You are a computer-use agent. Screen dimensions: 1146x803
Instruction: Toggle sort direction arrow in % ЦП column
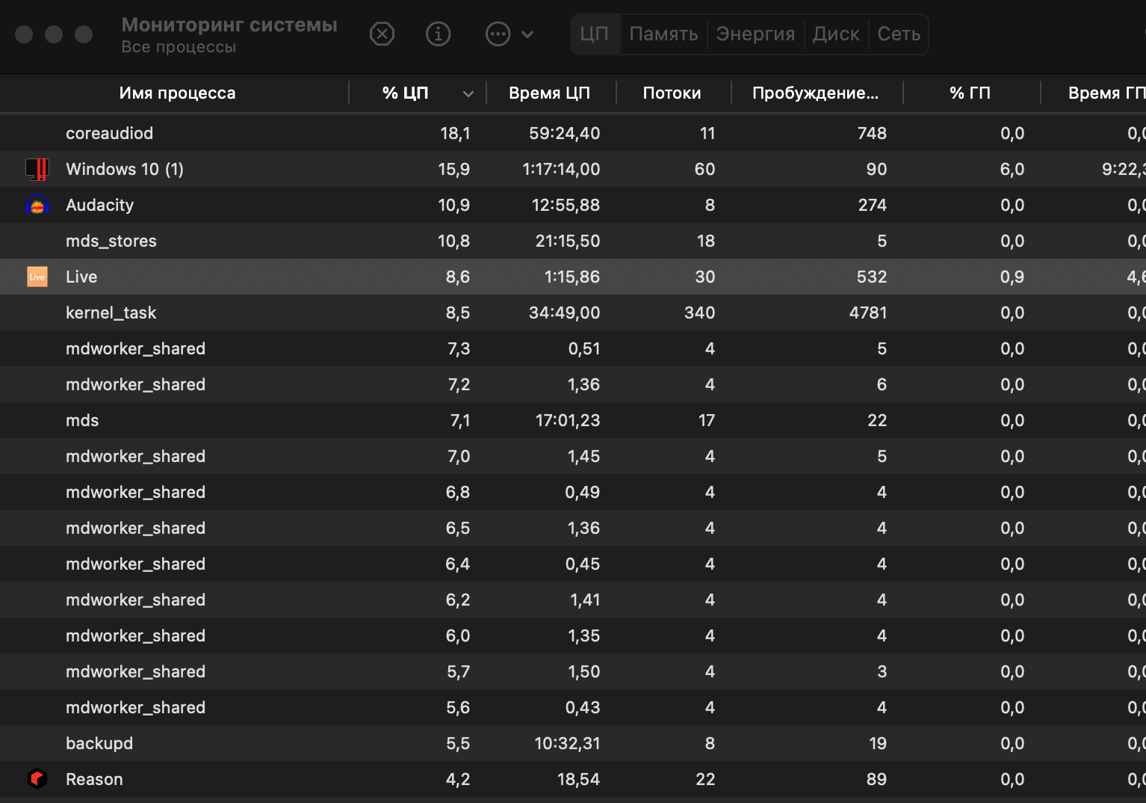tap(468, 93)
